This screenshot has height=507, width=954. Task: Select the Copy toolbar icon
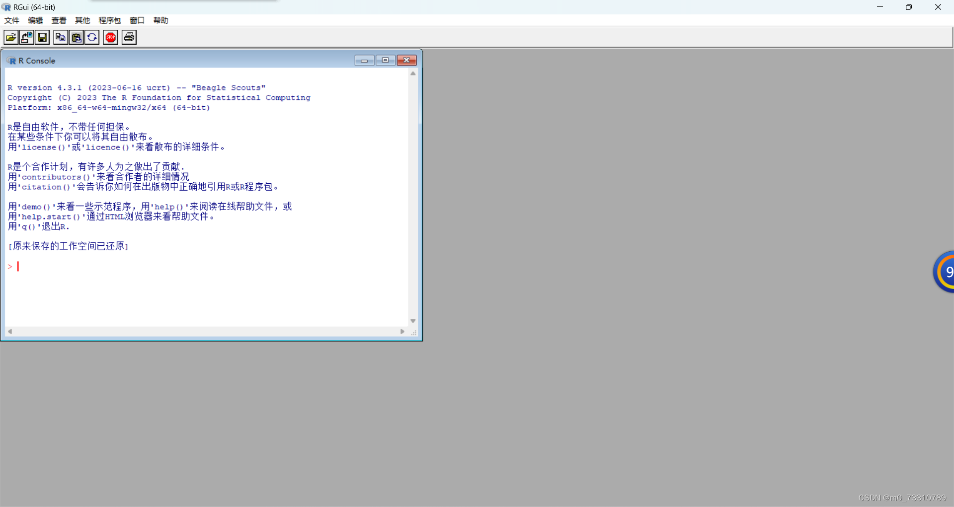coord(60,37)
